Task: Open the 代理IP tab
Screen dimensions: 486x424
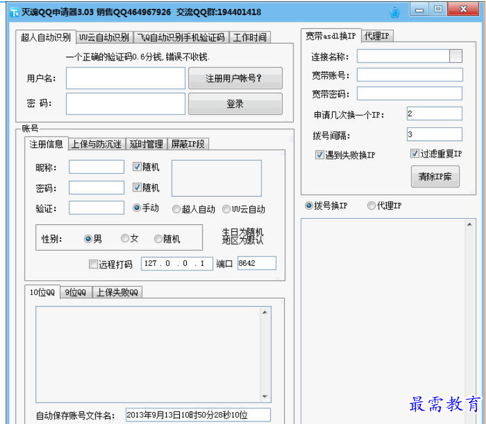Action: (377, 36)
